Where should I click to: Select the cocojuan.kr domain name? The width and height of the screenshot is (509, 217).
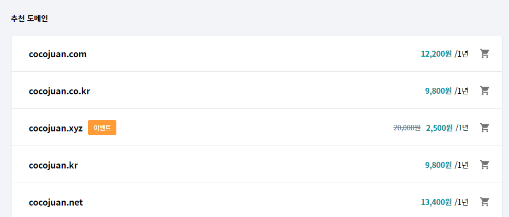click(x=53, y=166)
